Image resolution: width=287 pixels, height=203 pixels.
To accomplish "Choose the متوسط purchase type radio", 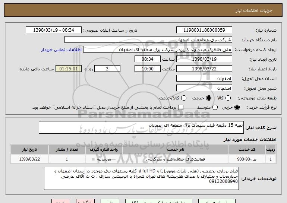I will [x=215, y=107].
